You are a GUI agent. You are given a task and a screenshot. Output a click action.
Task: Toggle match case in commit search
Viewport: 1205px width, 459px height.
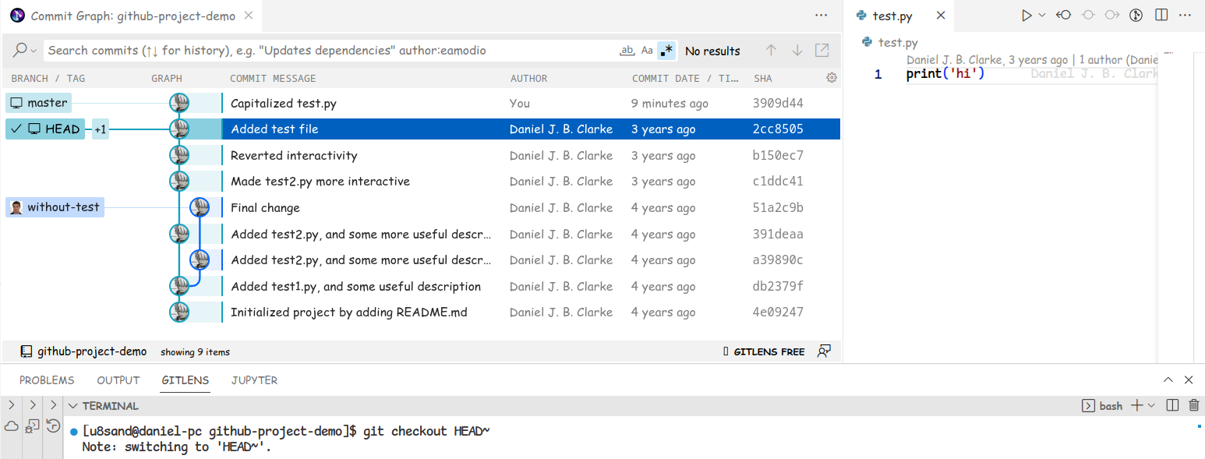(x=647, y=51)
